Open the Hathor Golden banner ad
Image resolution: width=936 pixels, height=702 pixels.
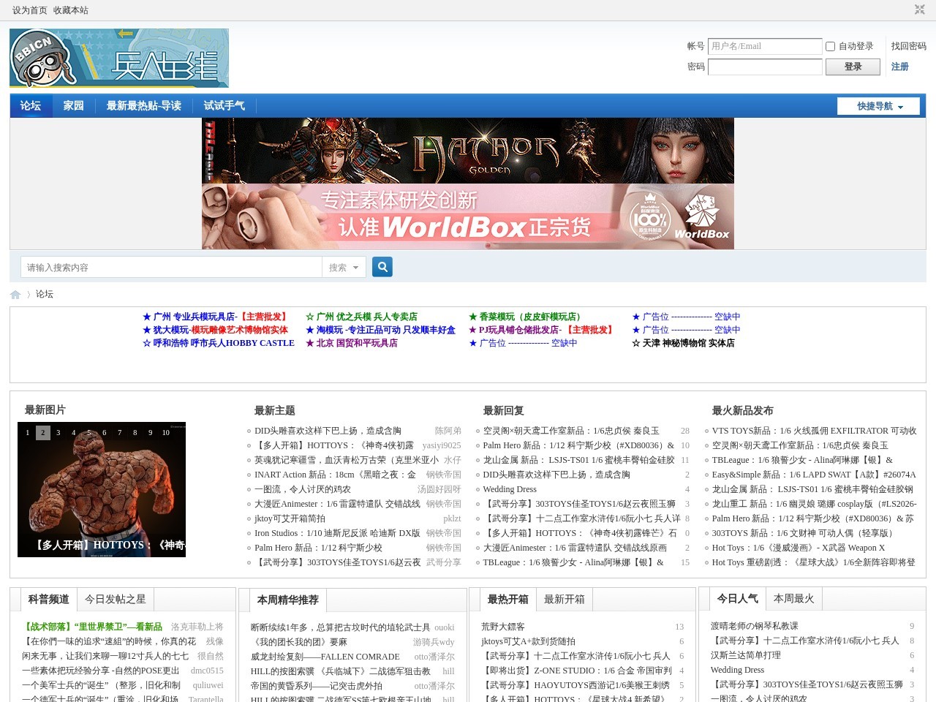click(x=468, y=151)
